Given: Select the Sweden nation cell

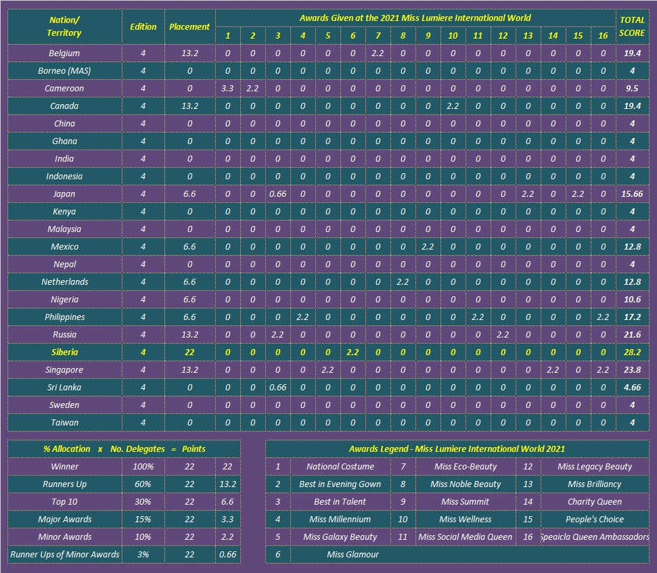Looking at the screenshot, I should click(x=64, y=405).
